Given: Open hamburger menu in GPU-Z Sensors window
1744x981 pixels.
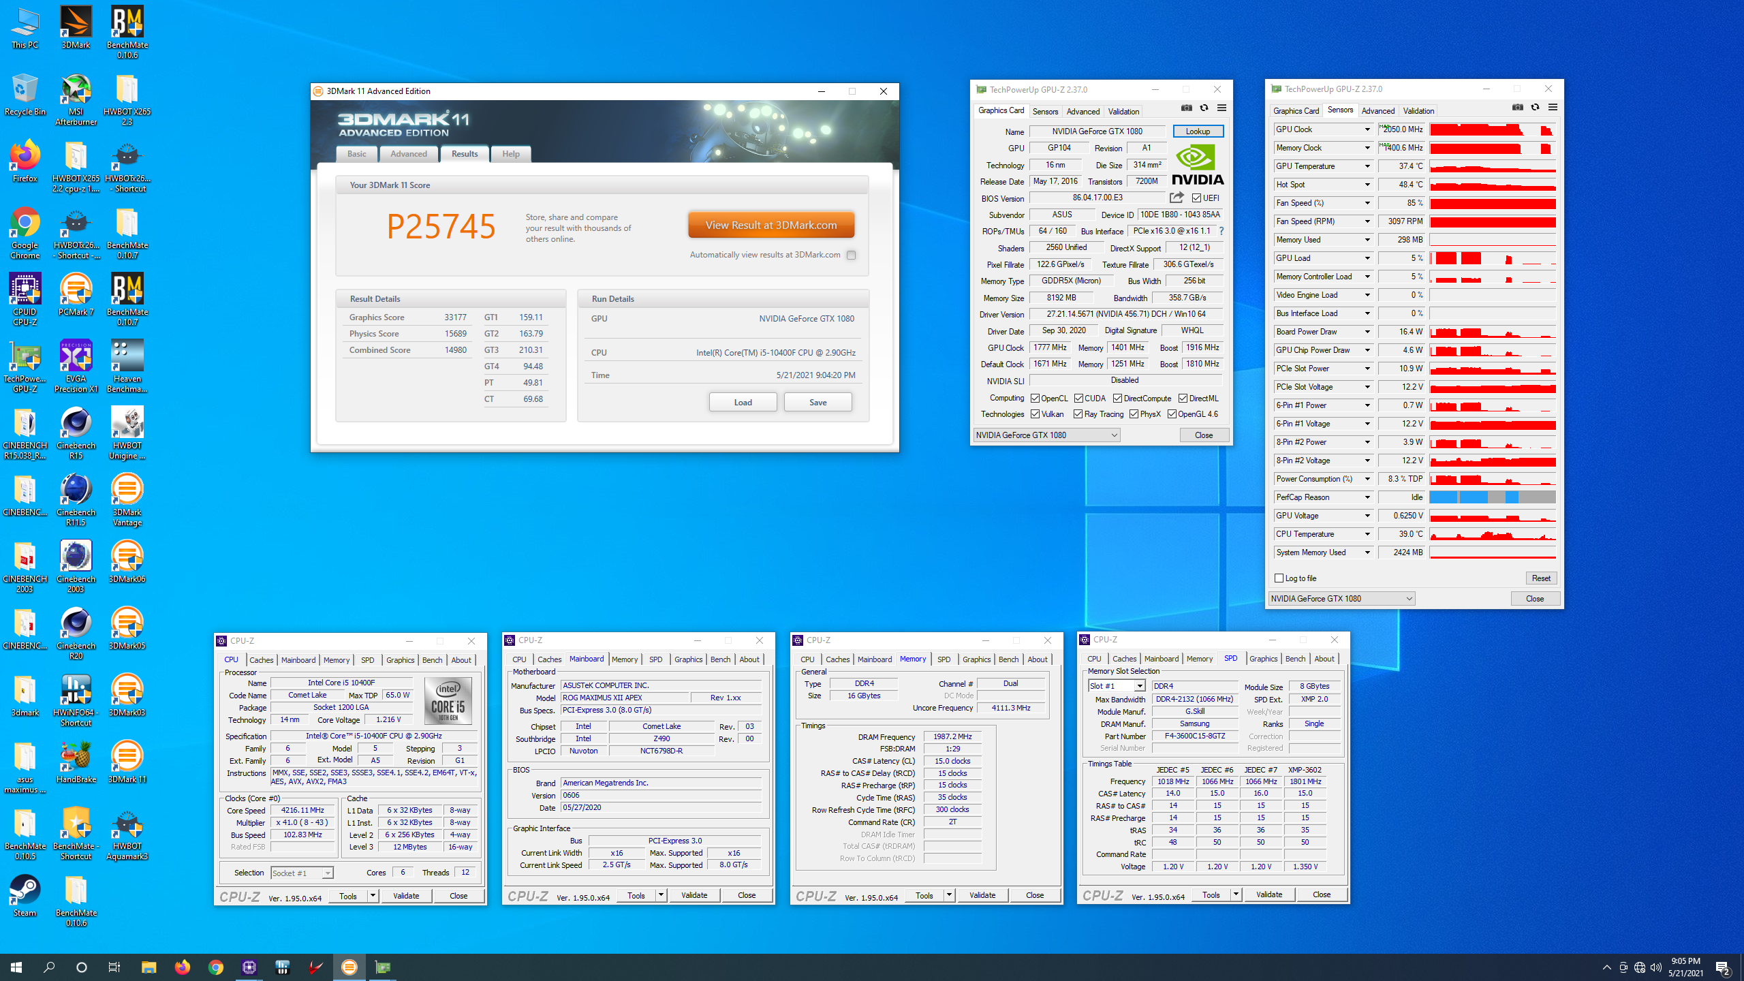Looking at the screenshot, I should click(1553, 108).
